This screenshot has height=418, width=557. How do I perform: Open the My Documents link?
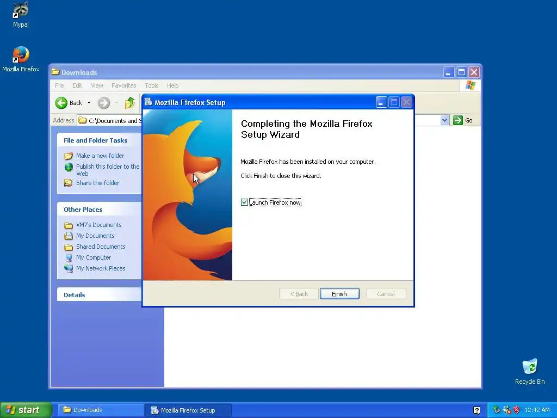click(x=95, y=236)
